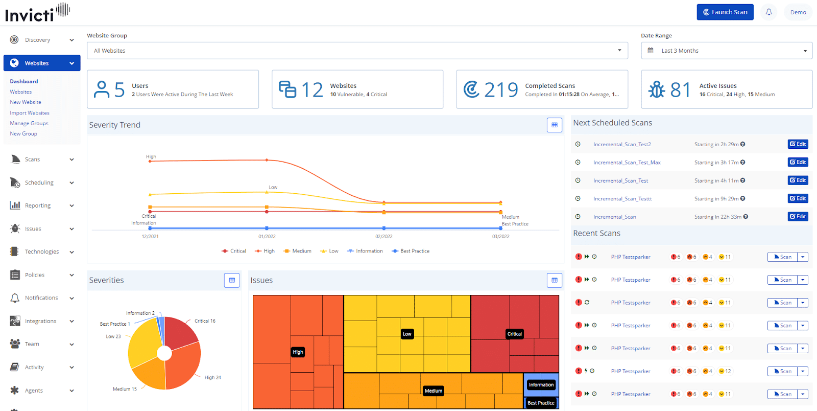The image size is (817, 411).
Task: Open notifications bell in top bar
Action: 768,12
